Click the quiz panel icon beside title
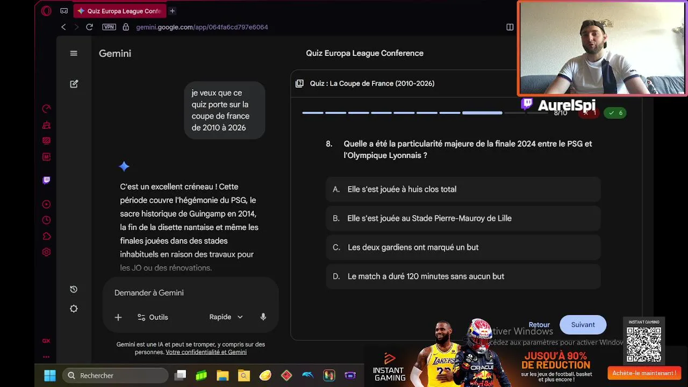This screenshot has width=688, height=387. pos(299,83)
